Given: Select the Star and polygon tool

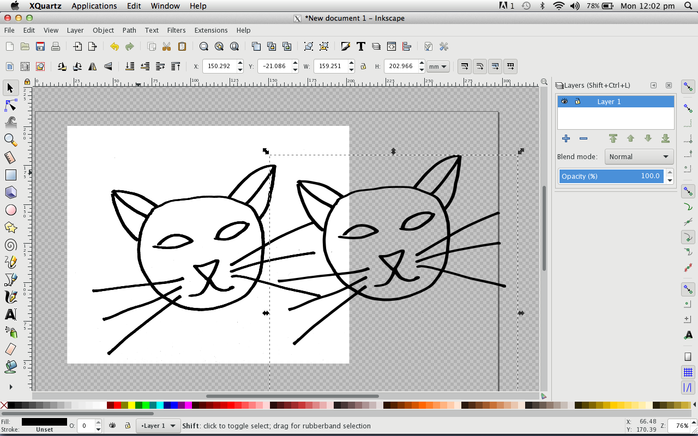Looking at the screenshot, I should coord(10,227).
